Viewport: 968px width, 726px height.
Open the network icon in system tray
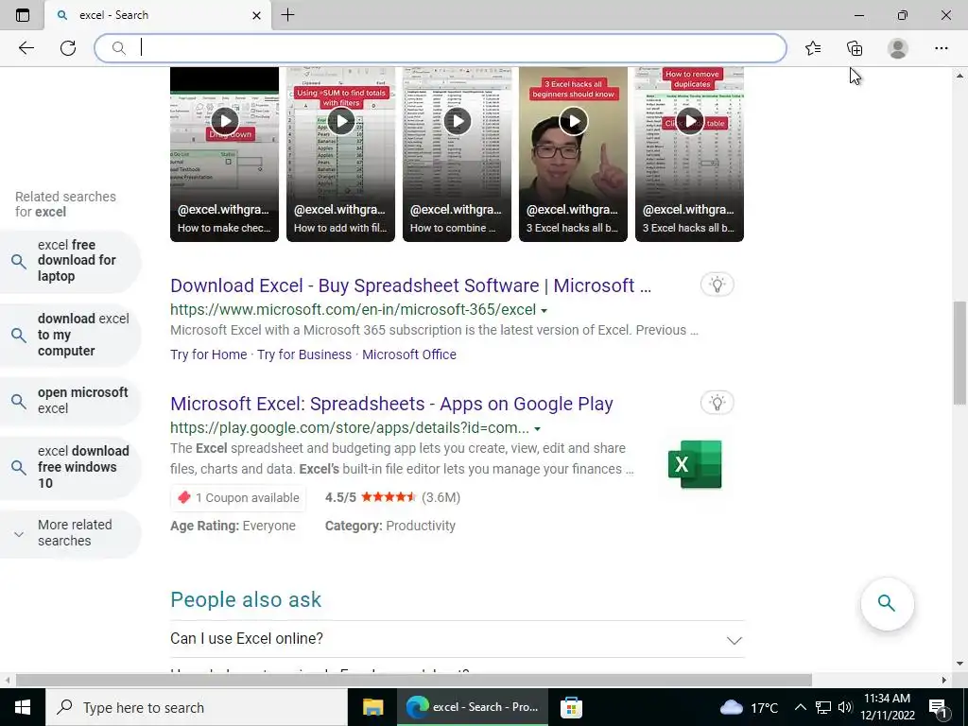tap(823, 707)
